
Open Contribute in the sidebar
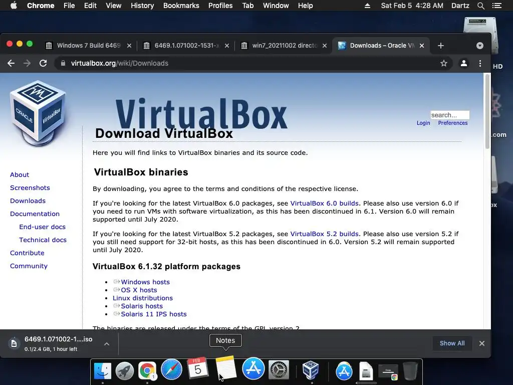point(27,253)
